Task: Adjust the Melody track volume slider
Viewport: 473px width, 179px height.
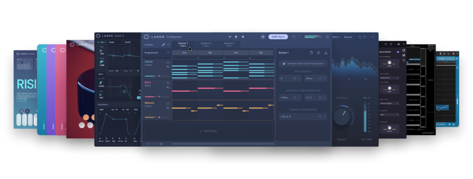Action: click(157, 117)
